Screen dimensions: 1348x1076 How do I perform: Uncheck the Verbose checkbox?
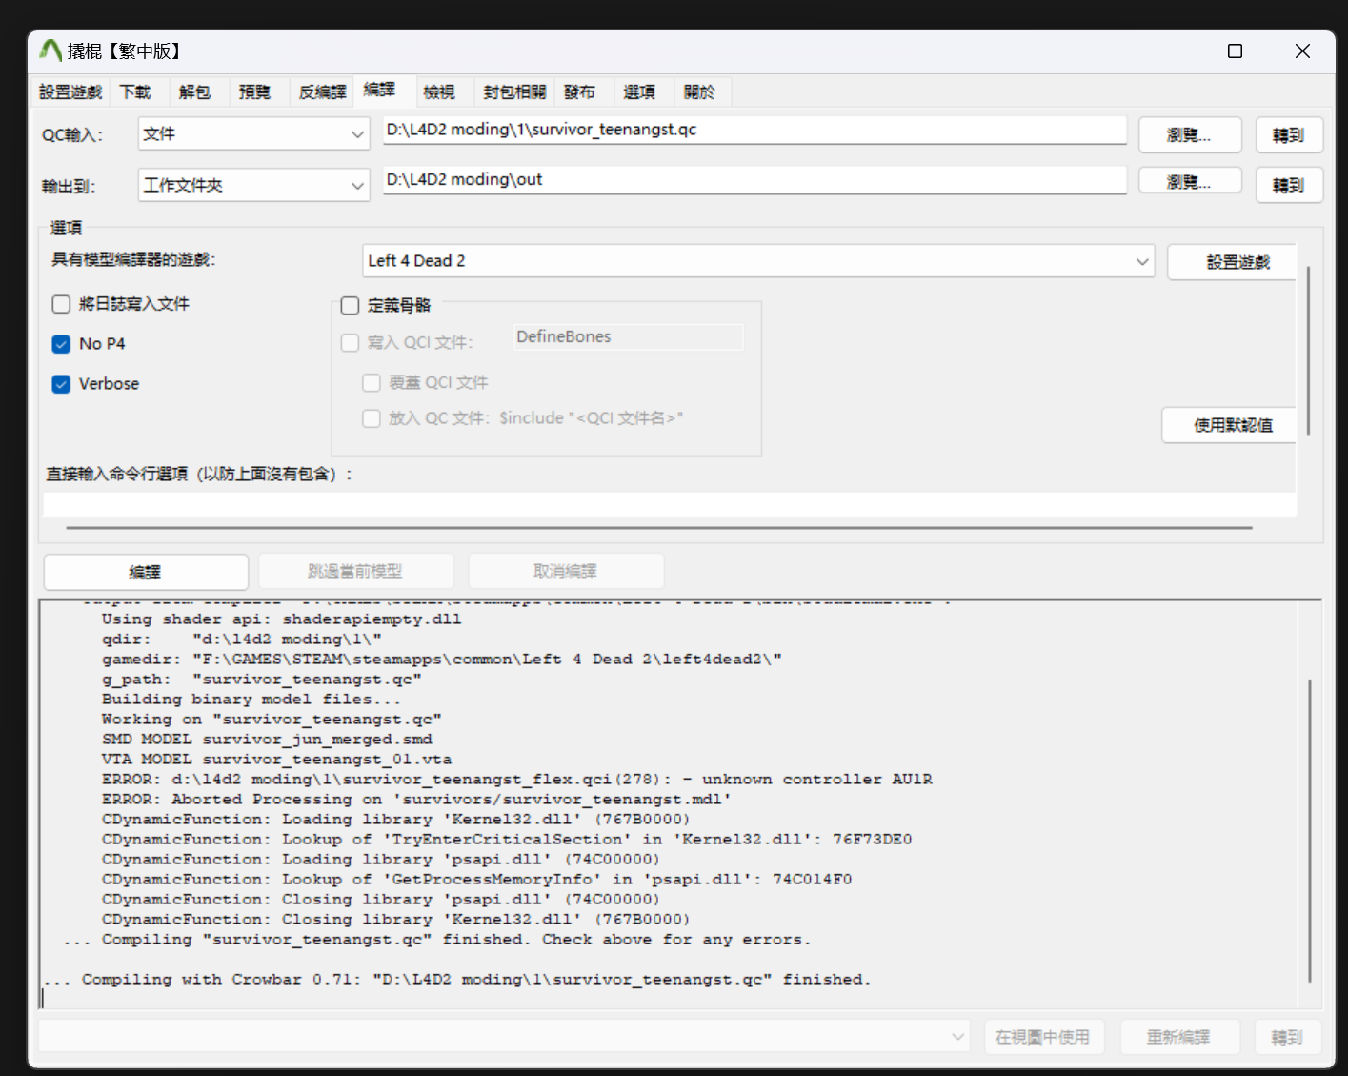[x=61, y=384]
